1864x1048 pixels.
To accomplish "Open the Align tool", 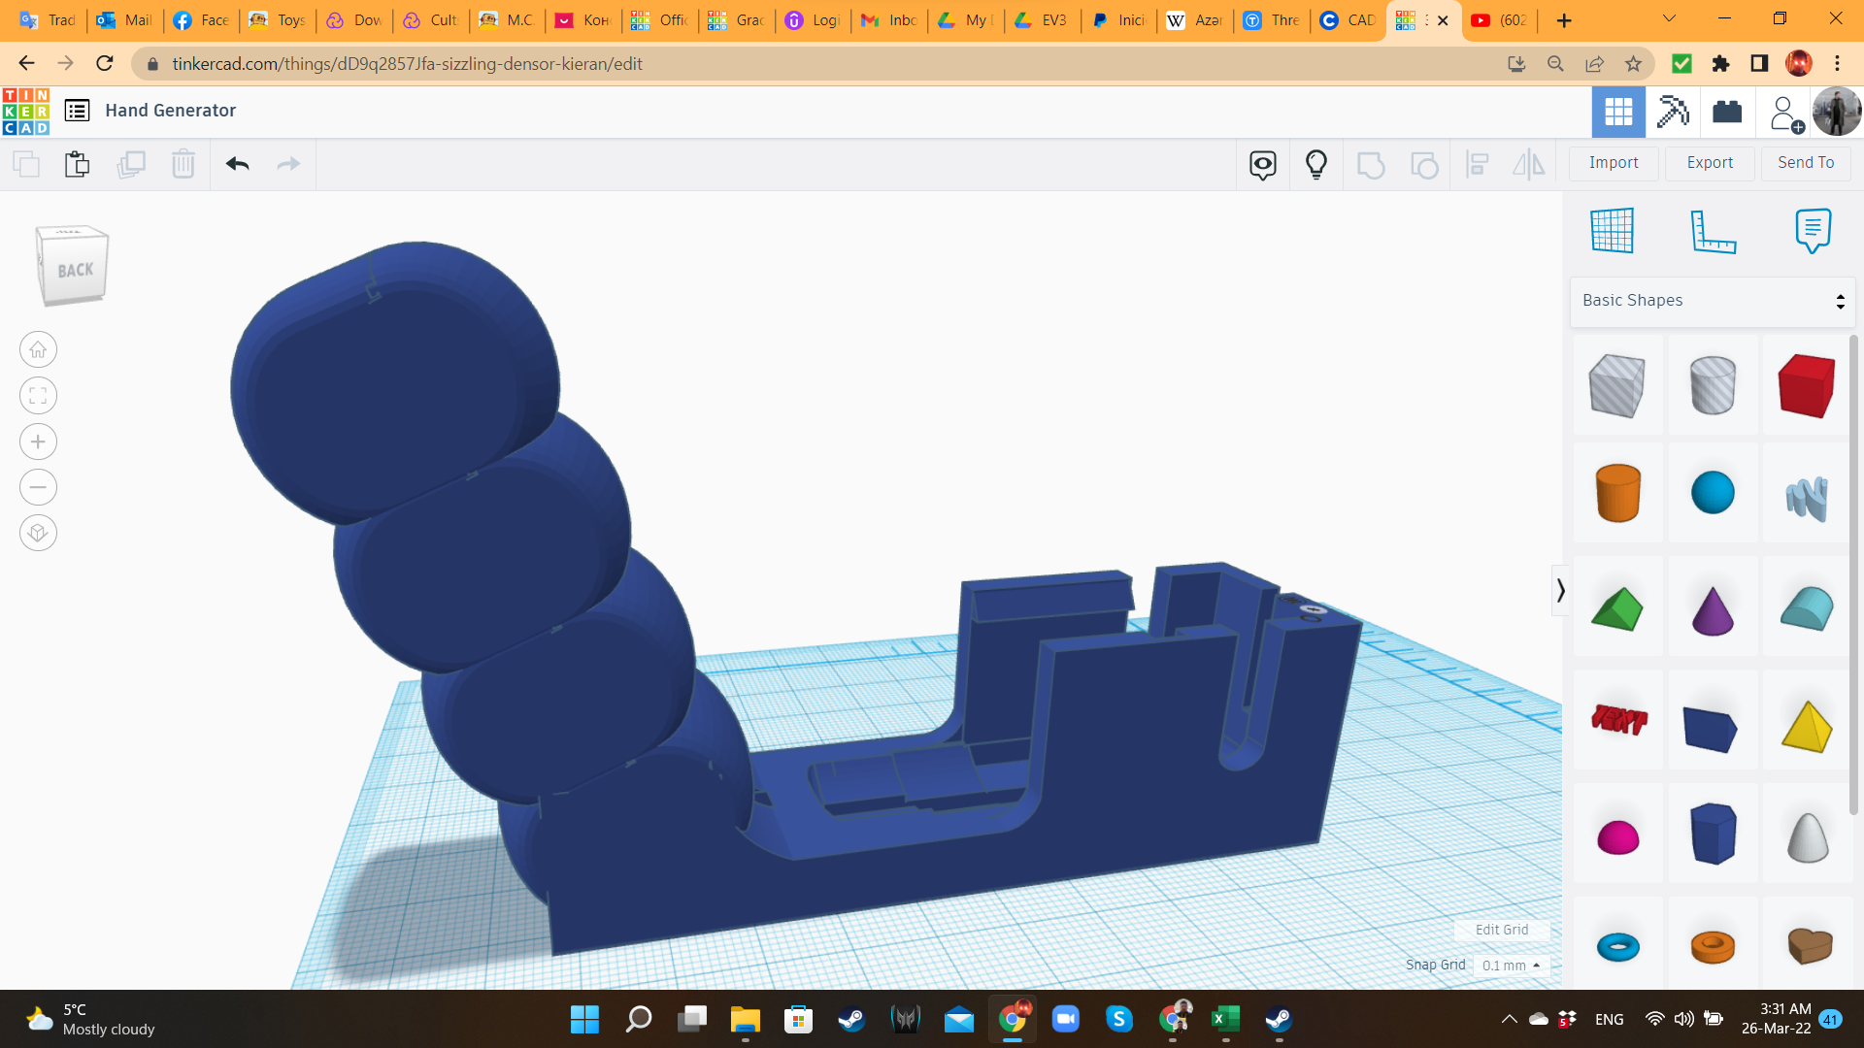I will click(x=1477, y=164).
